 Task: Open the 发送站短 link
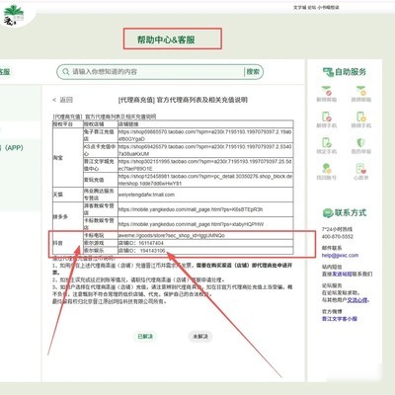[x=344, y=274]
